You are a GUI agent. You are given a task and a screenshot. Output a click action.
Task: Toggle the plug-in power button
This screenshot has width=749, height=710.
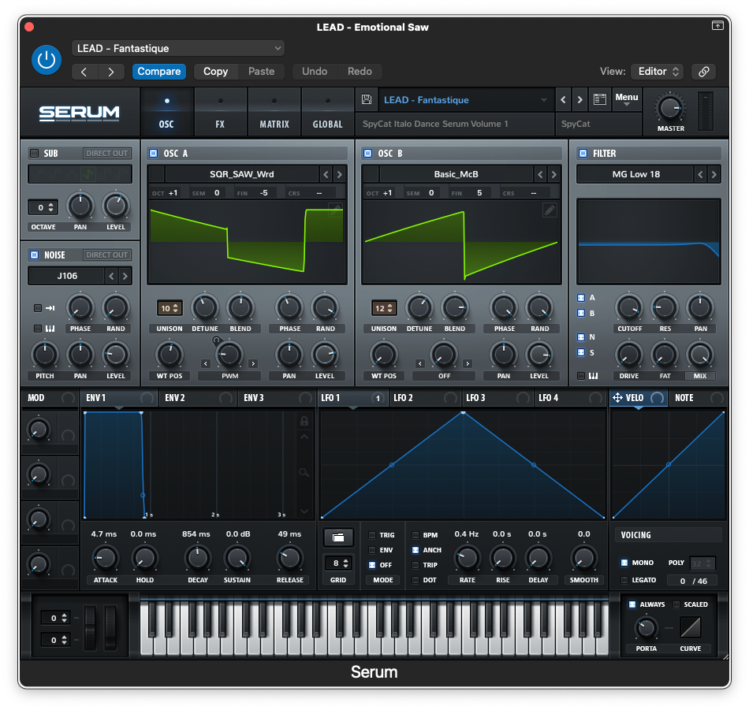47,60
